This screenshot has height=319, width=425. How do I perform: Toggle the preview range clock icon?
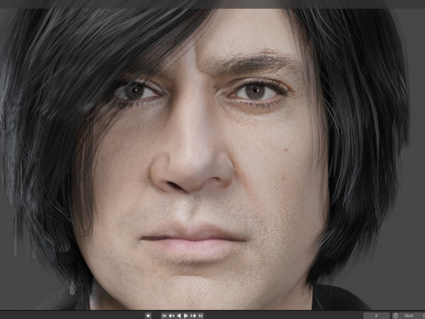(395, 315)
